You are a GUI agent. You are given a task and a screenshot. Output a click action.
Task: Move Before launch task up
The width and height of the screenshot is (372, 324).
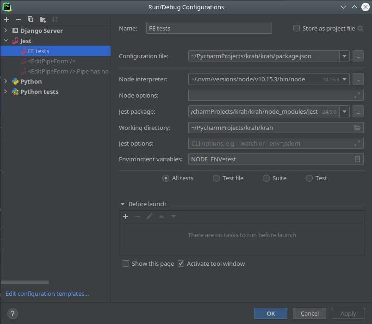(161, 216)
